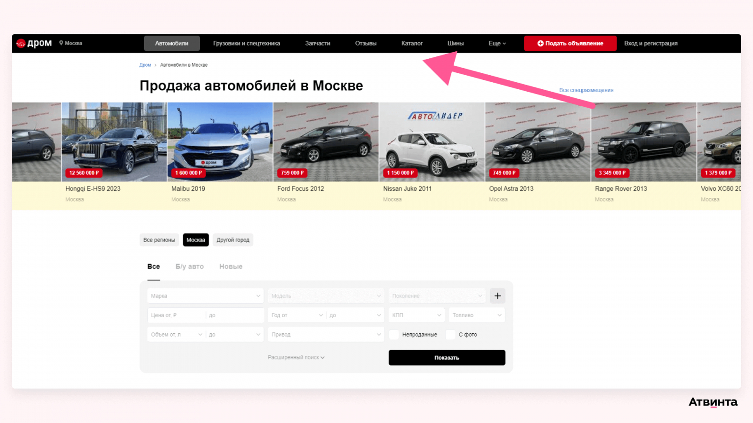Switch to the Б/у авто tab
Image resolution: width=753 pixels, height=423 pixels.
[x=190, y=266]
